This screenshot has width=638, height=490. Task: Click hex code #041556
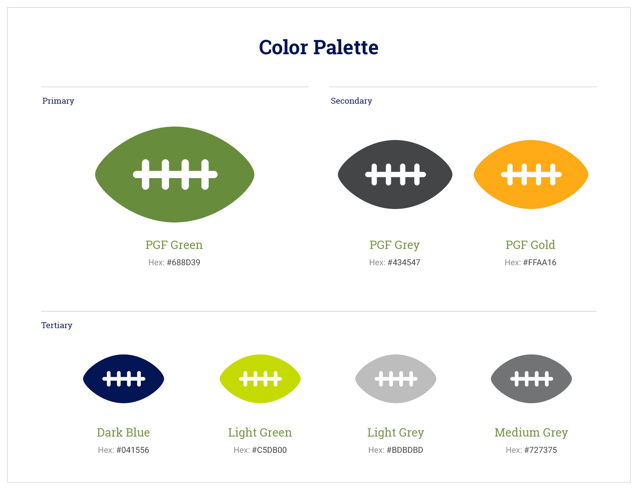[x=133, y=450]
